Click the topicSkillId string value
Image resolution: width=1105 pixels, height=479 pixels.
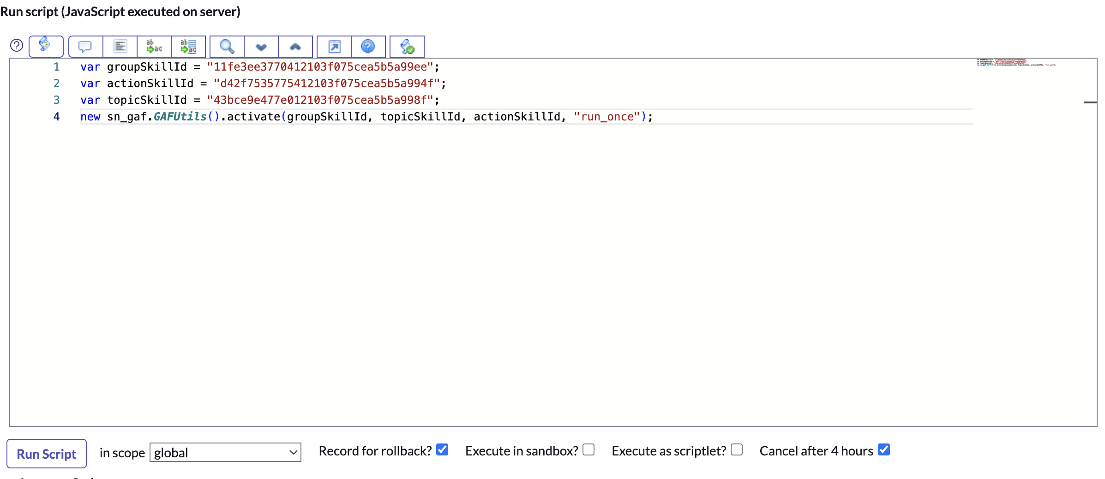pyautogui.click(x=320, y=100)
